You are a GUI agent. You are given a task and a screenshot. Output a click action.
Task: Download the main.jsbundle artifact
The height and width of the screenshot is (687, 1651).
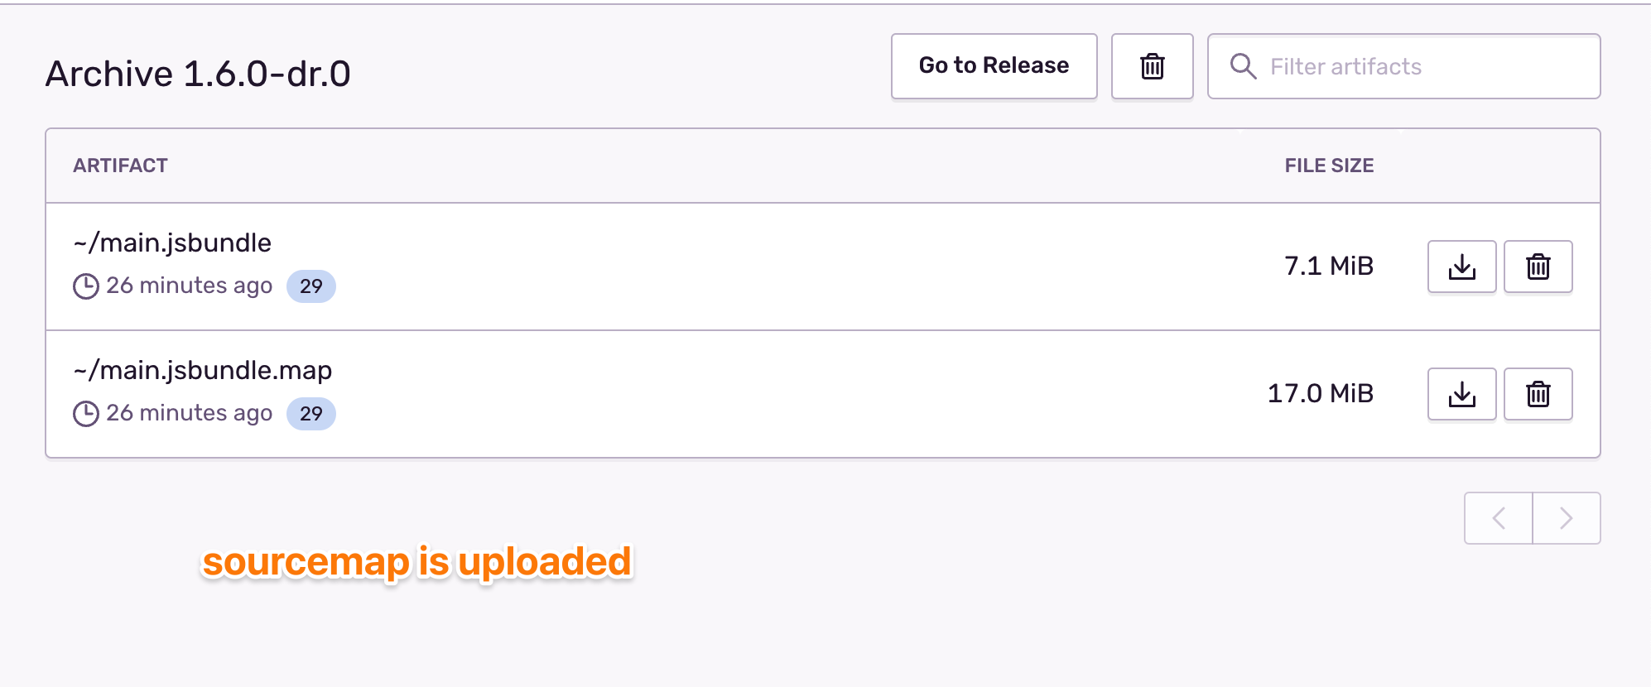pyautogui.click(x=1461, y=267)
